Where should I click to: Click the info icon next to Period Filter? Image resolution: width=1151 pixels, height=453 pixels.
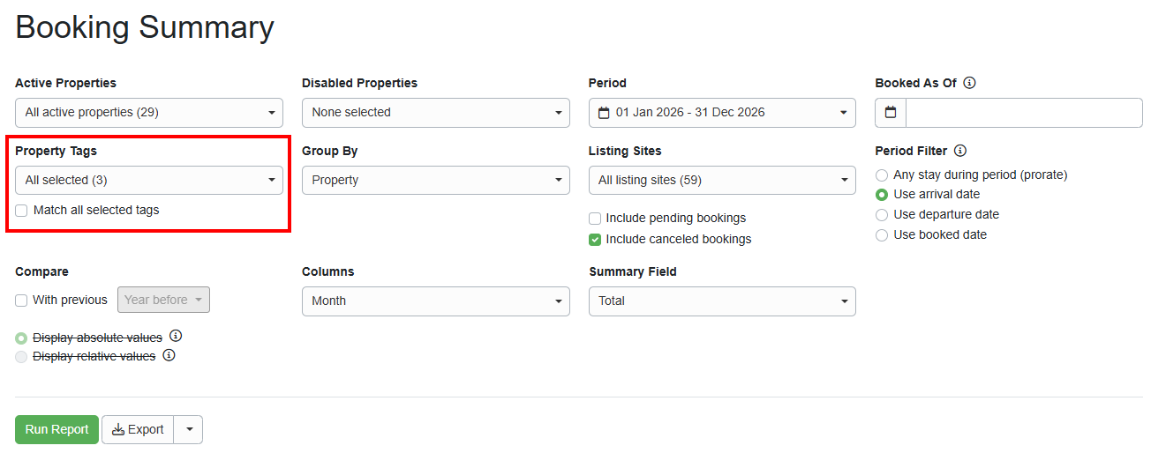click(960, 151)
